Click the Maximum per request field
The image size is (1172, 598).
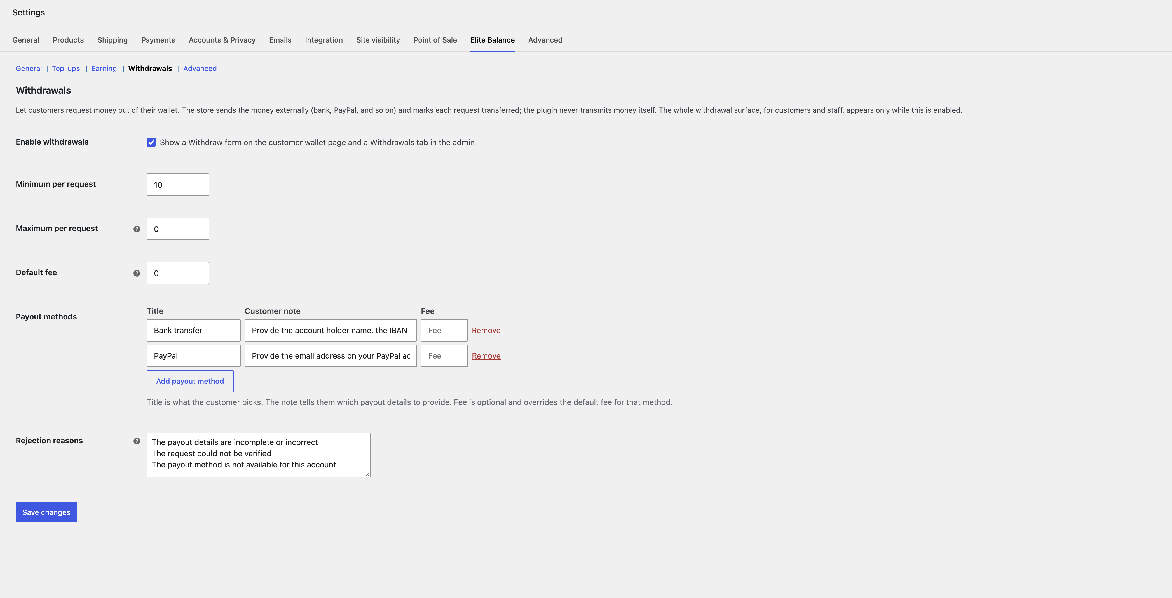tap(178, 229)
